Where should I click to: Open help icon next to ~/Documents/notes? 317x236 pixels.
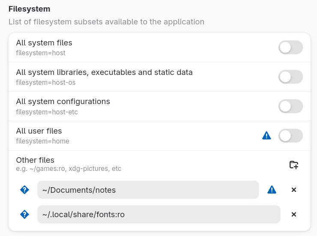click(25, 190)
